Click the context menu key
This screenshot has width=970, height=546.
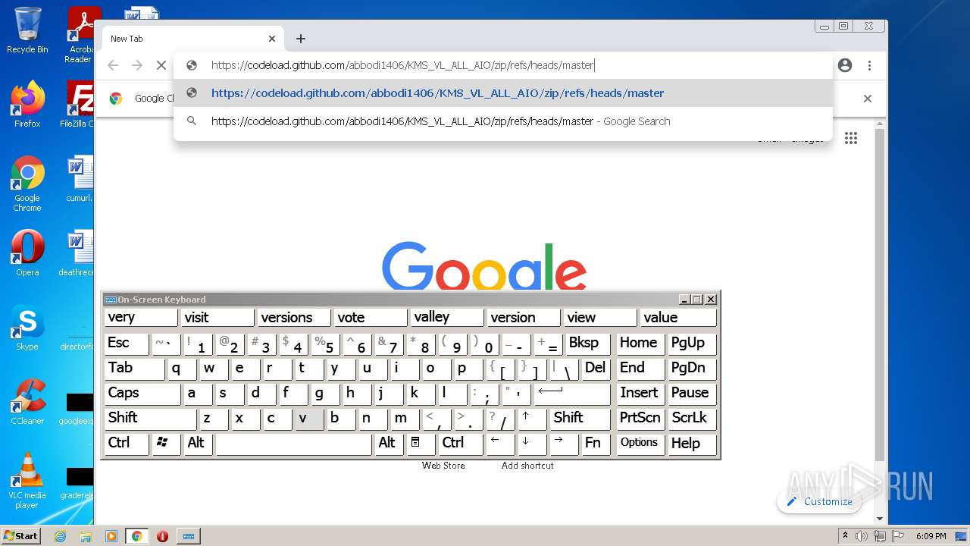pyautogui.click(x=421, y=444)
